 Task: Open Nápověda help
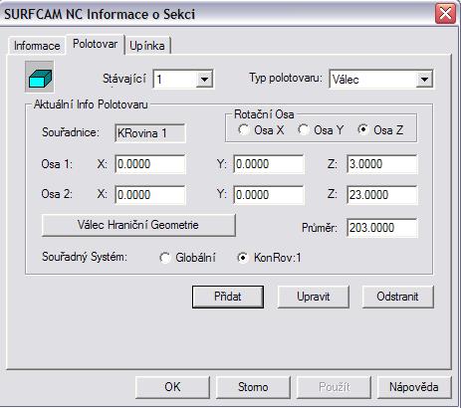(414, 387)
